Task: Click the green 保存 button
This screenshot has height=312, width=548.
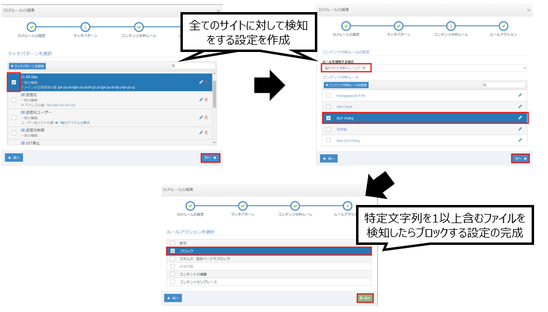Action: pos(365,298)
